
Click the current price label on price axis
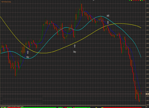tap(147, 94)
